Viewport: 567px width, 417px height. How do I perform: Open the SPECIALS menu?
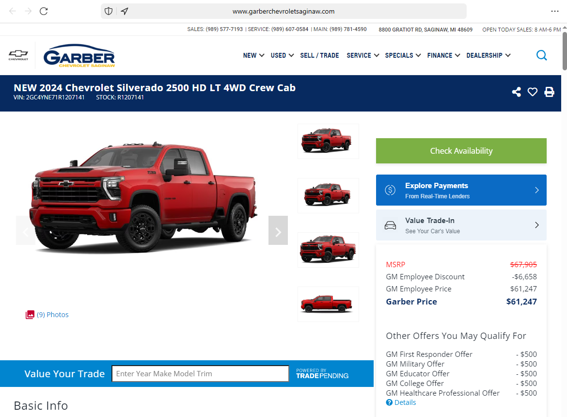pos(403,55)
